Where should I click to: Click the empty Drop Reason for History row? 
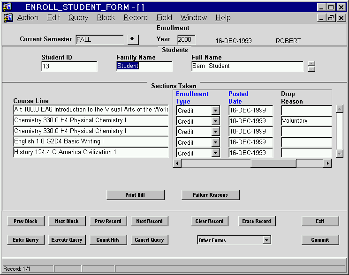click(306, 153)
